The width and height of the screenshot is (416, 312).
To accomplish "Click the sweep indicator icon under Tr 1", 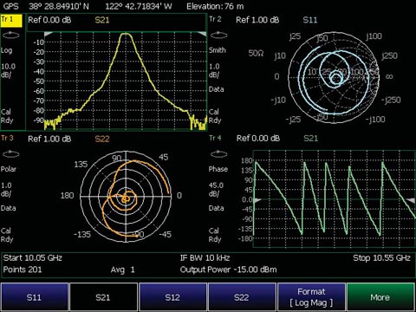I will point(10,36).
